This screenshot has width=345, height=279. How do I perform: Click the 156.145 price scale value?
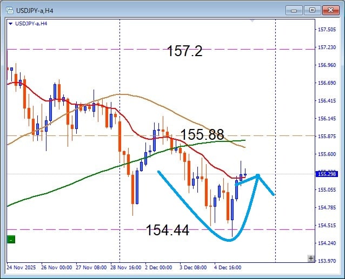327,118
